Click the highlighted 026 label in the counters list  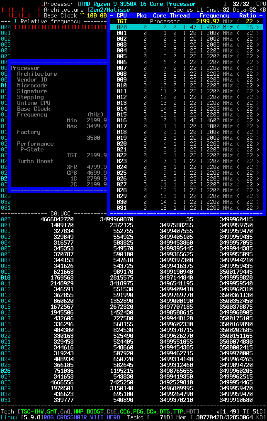pos(6,371)
